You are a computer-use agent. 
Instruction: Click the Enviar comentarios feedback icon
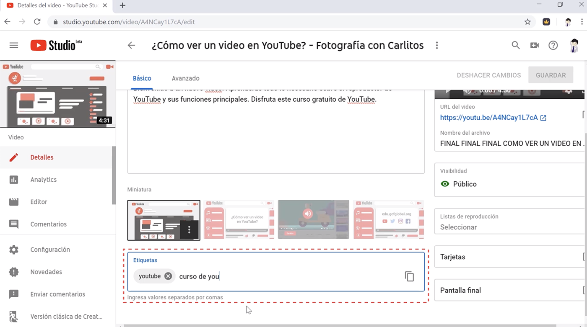[14, 294]
